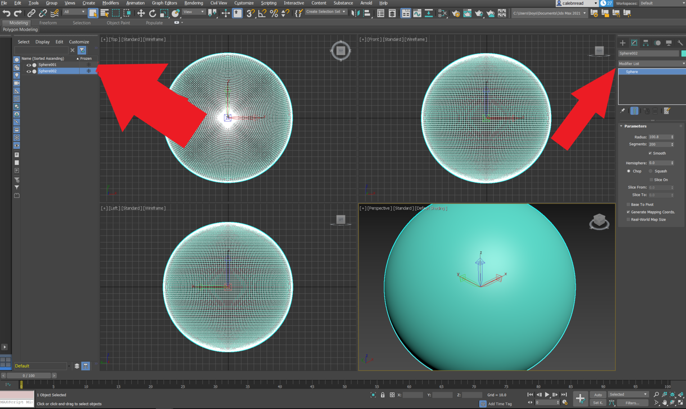Open the key Filters... button

tap(632, 403)
